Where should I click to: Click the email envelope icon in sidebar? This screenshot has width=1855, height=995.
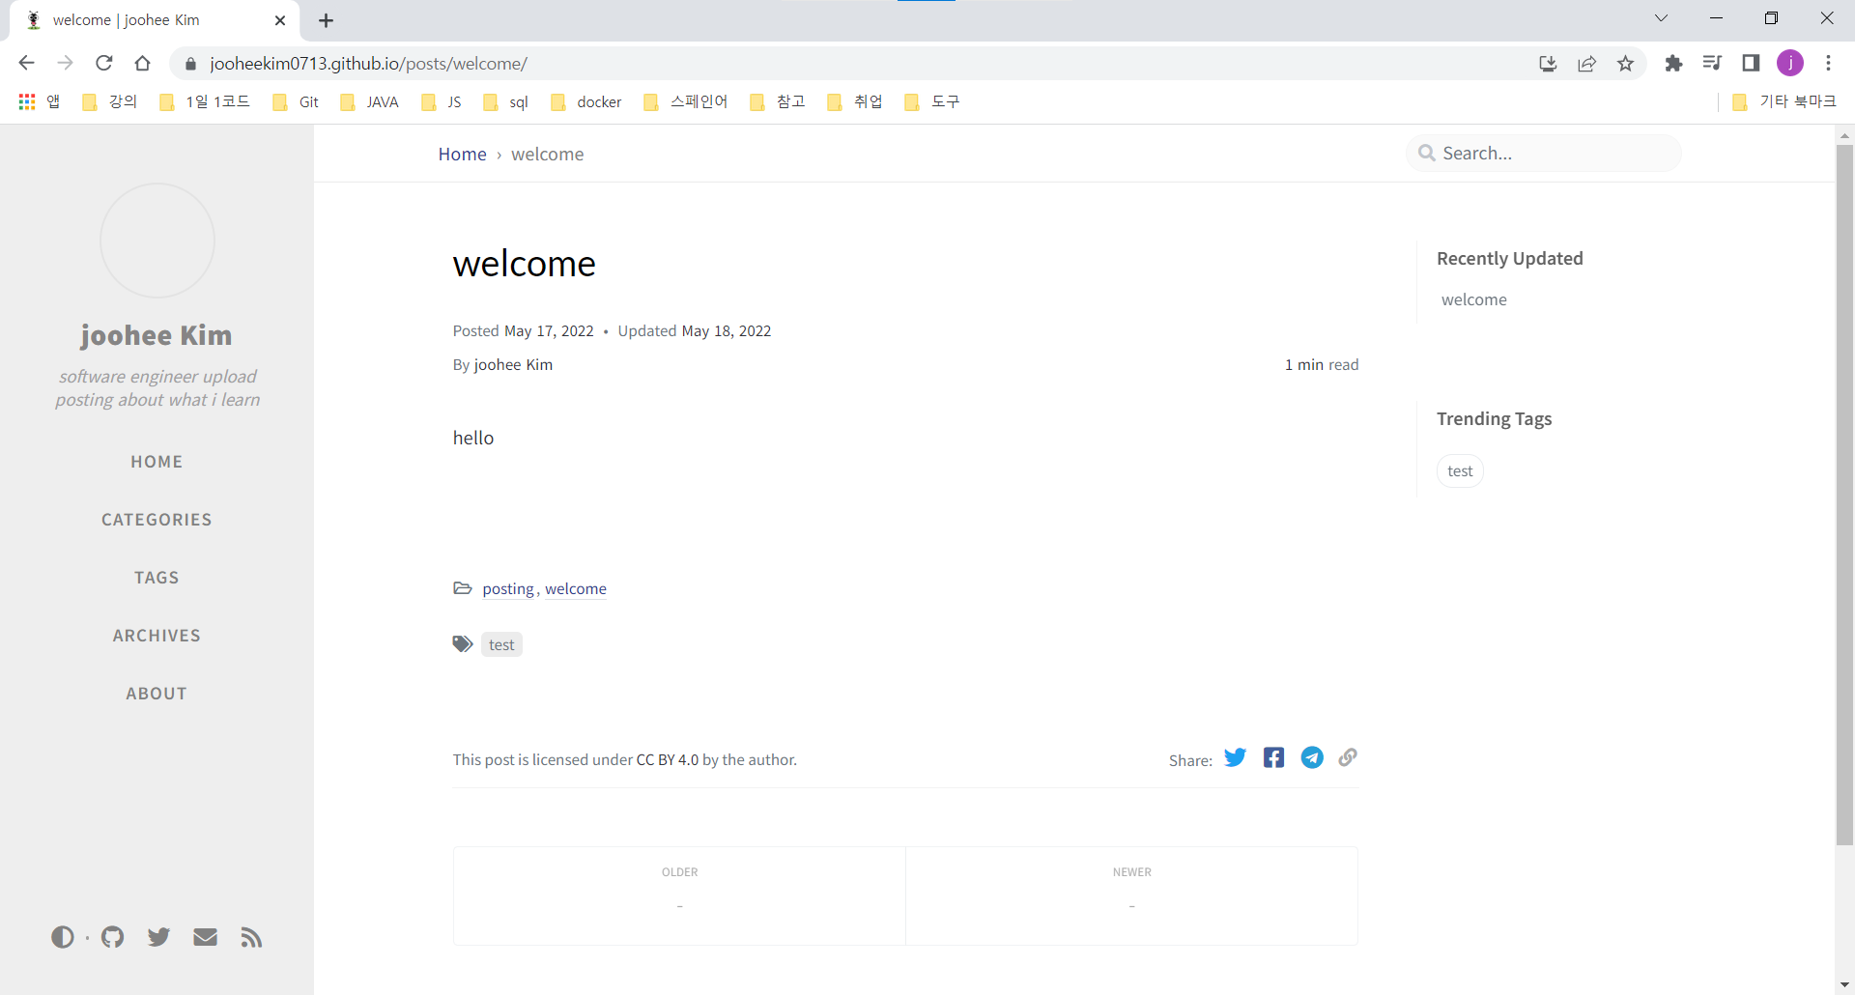[205, 937]
